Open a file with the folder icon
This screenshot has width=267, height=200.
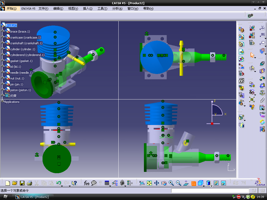pyautogui.click(x=15, y=183)
